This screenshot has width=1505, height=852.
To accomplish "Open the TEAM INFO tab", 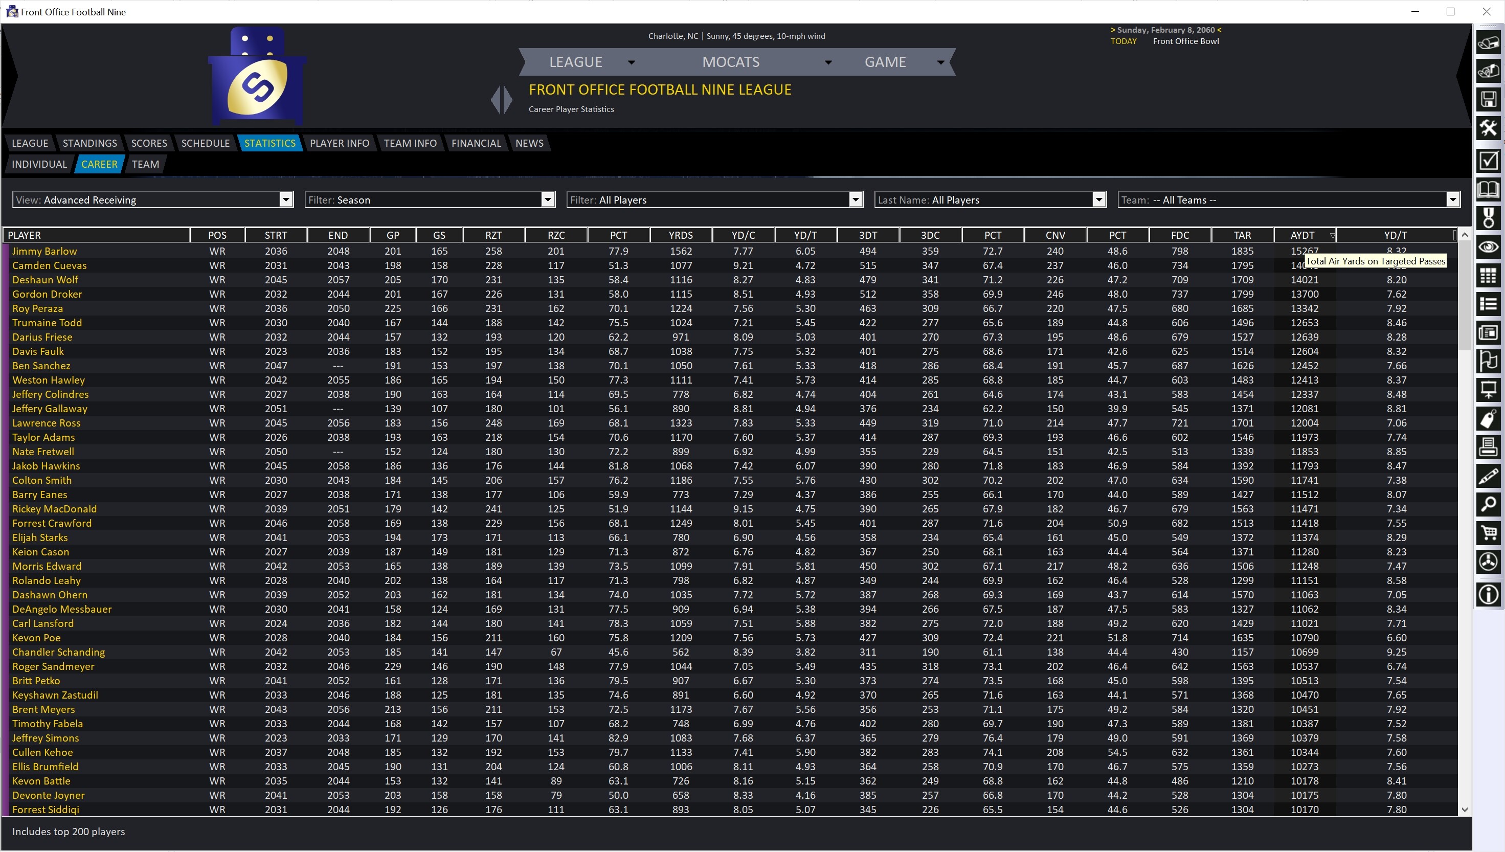I will tap(410, 143).
